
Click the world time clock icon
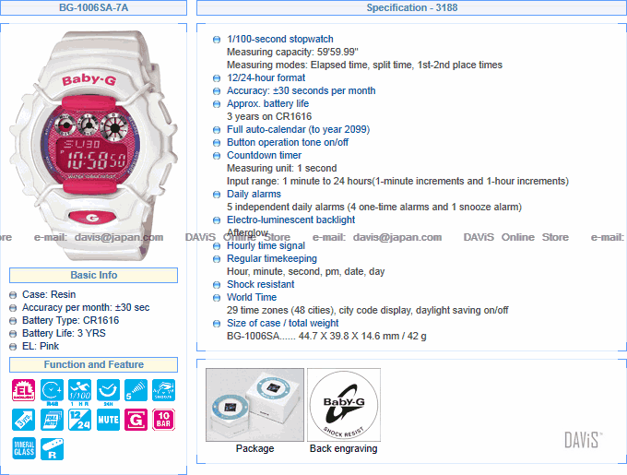(x=52, y=390)
